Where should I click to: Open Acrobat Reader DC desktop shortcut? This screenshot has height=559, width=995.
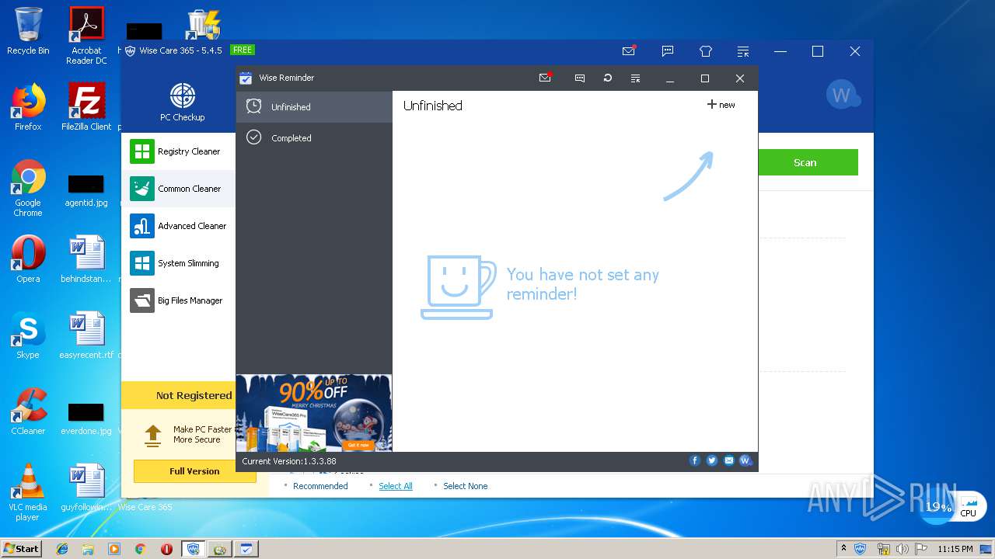coord(86,36)
